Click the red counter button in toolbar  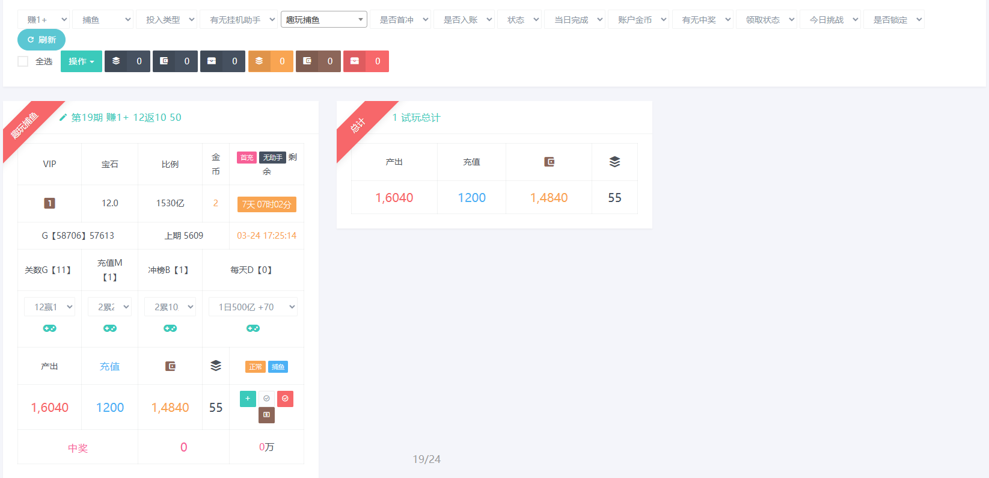coord(366,61)
